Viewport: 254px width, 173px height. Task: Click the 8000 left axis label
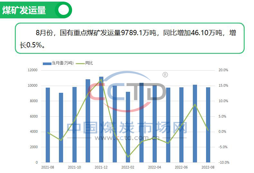(34, 101)
